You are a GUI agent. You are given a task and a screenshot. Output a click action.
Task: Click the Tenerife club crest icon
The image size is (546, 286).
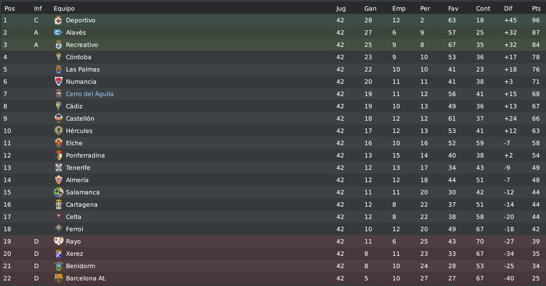tap(58, 168)
